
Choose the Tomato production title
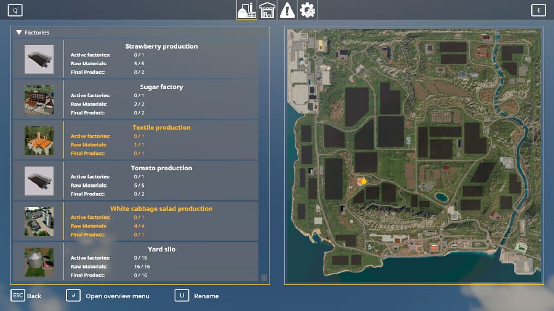pos(161,168)
